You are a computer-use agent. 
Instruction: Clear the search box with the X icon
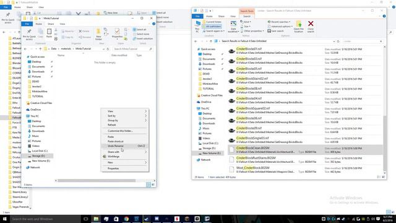pos(381,42)
